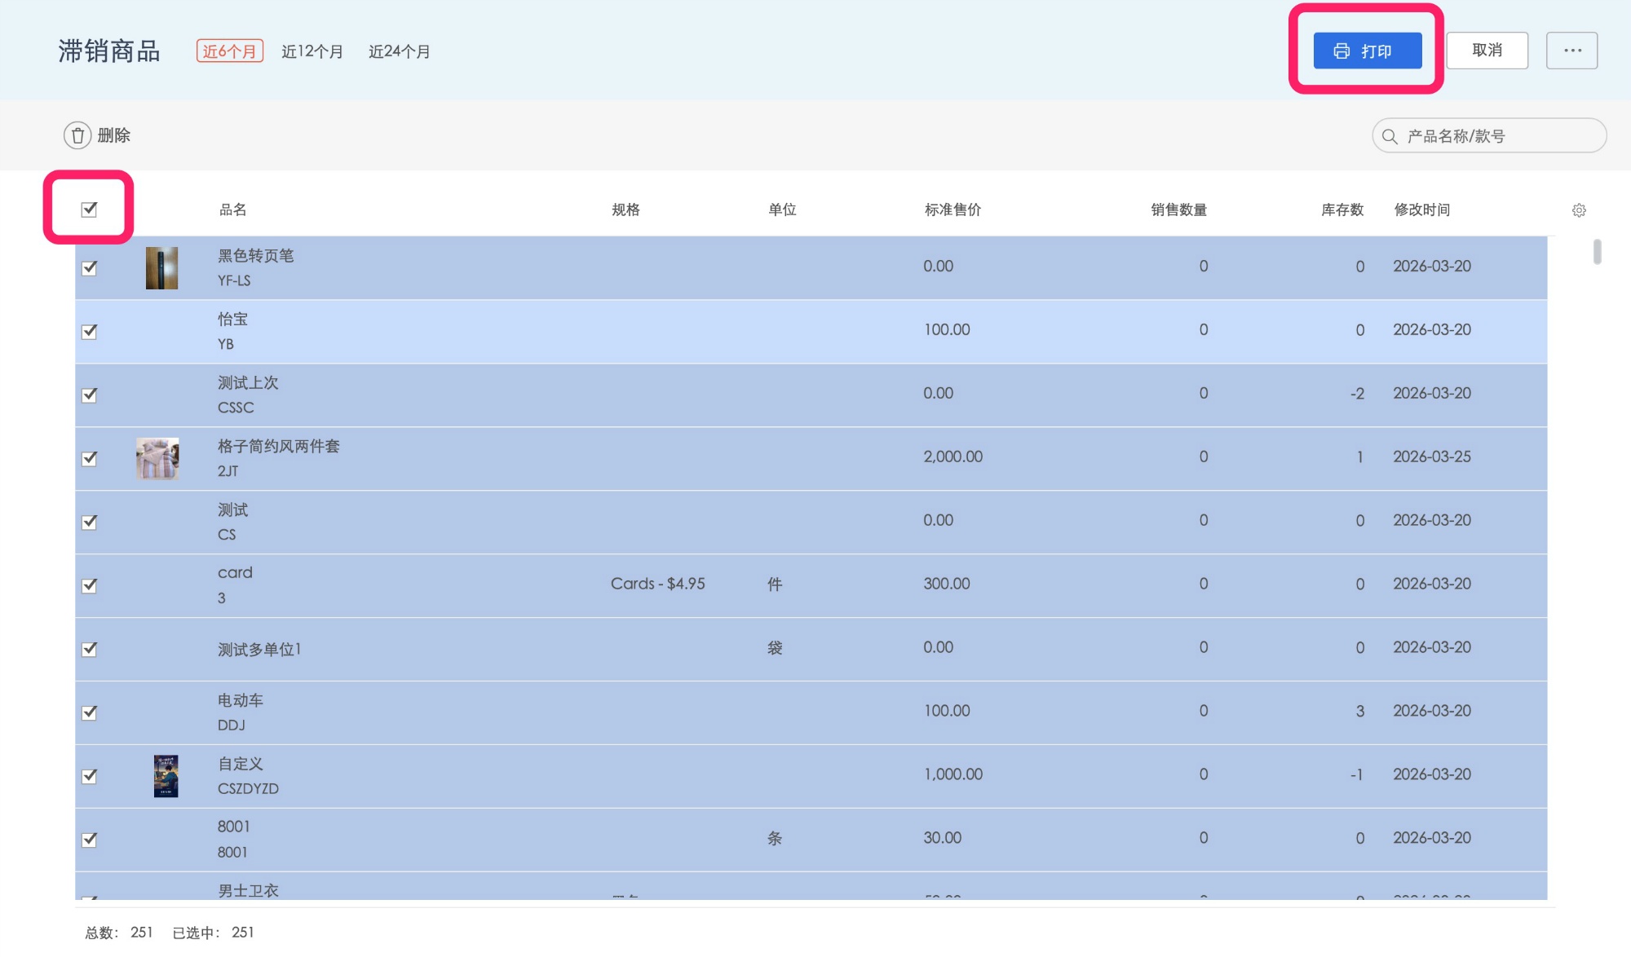Sort by the 品名 column header

click(x=233, y=209)
